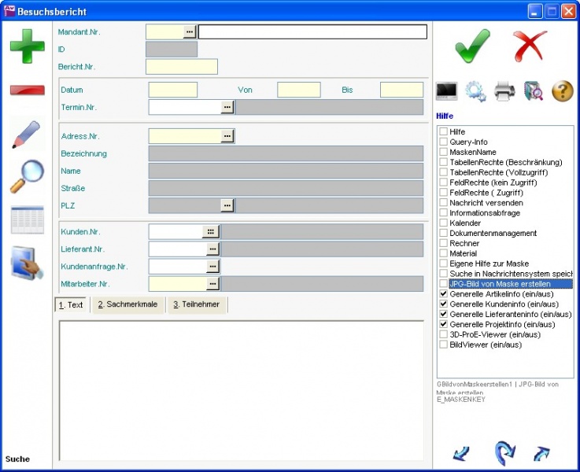Open the Termin.Nr. lookup button
Screen dimensions: 580x472
[227, 107]
